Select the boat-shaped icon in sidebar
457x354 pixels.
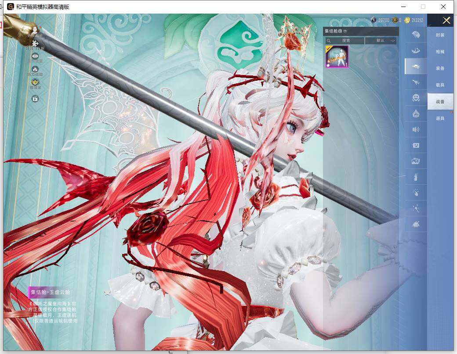click(x=416, y=50)
